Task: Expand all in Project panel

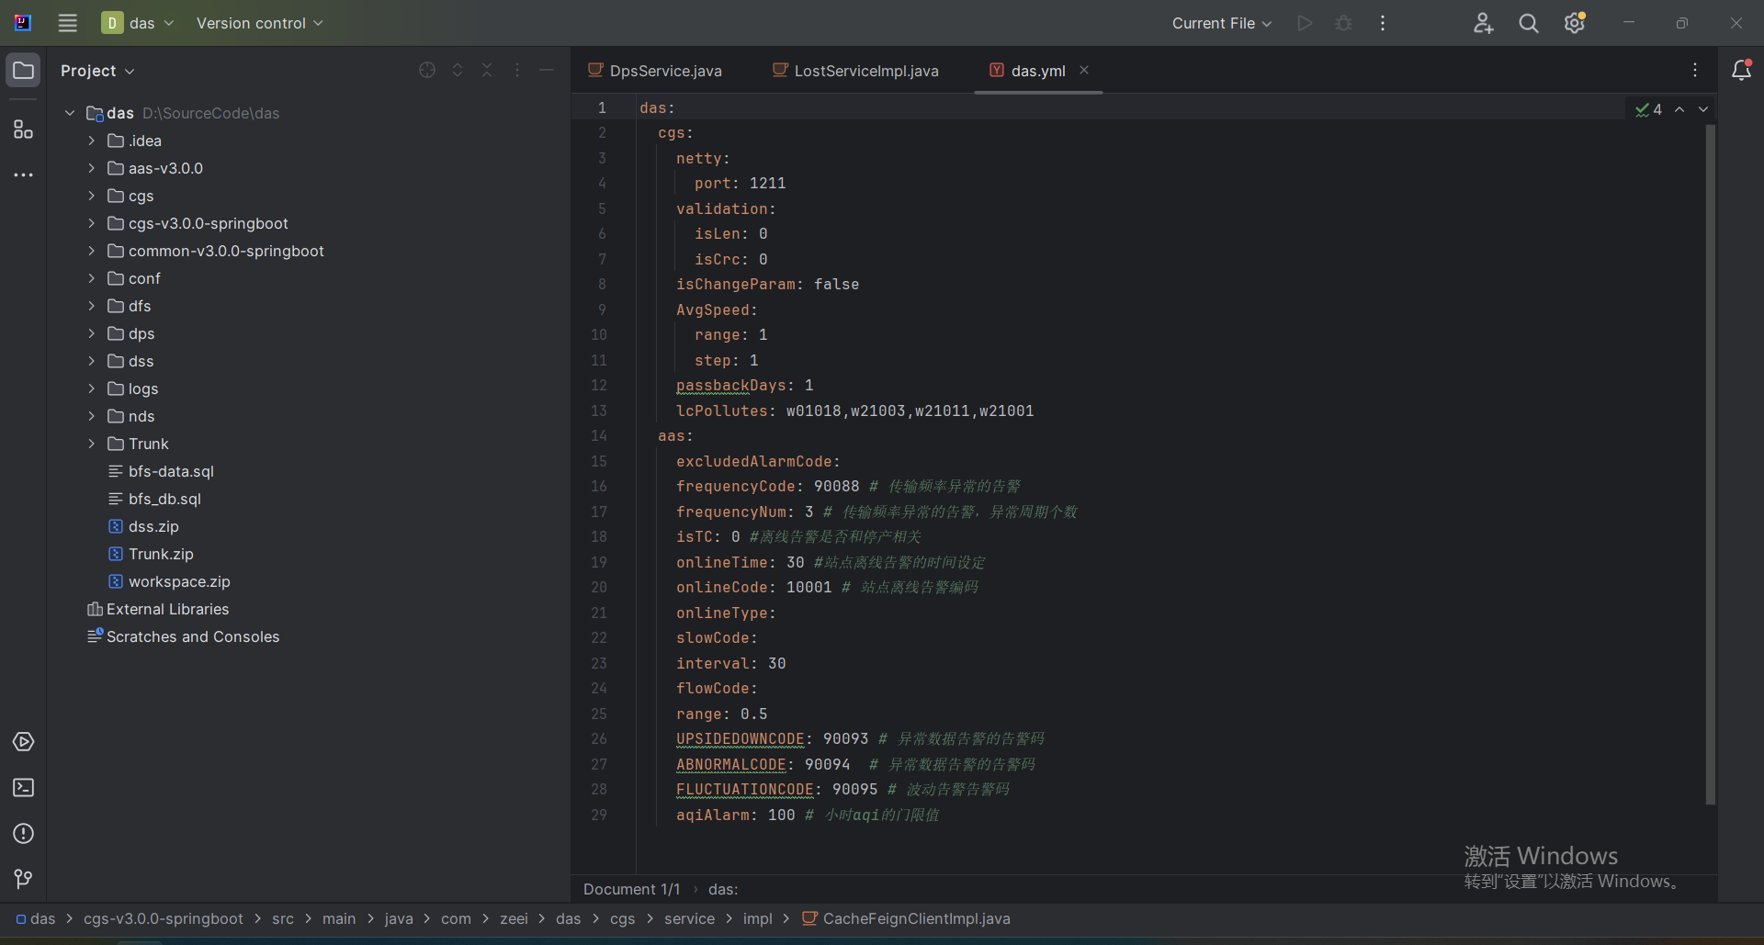Action: click(x=458, y=70)
